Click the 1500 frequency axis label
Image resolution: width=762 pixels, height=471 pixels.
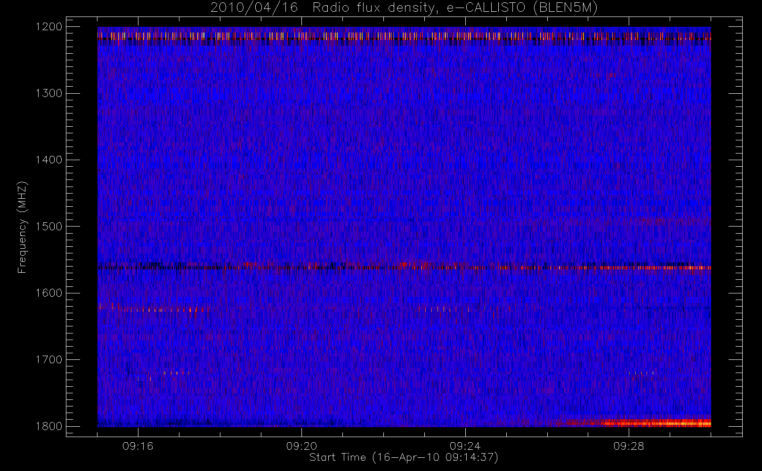49,227
